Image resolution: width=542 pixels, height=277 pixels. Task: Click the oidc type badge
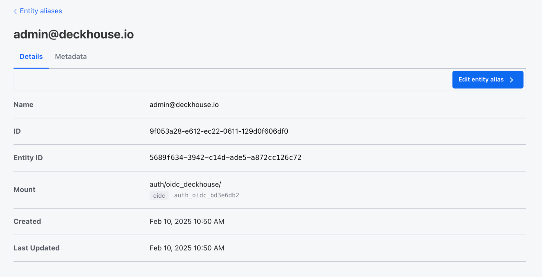(159, 196)
